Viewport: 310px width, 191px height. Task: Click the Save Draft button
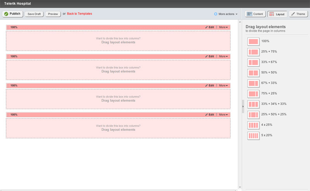[34, 14]
